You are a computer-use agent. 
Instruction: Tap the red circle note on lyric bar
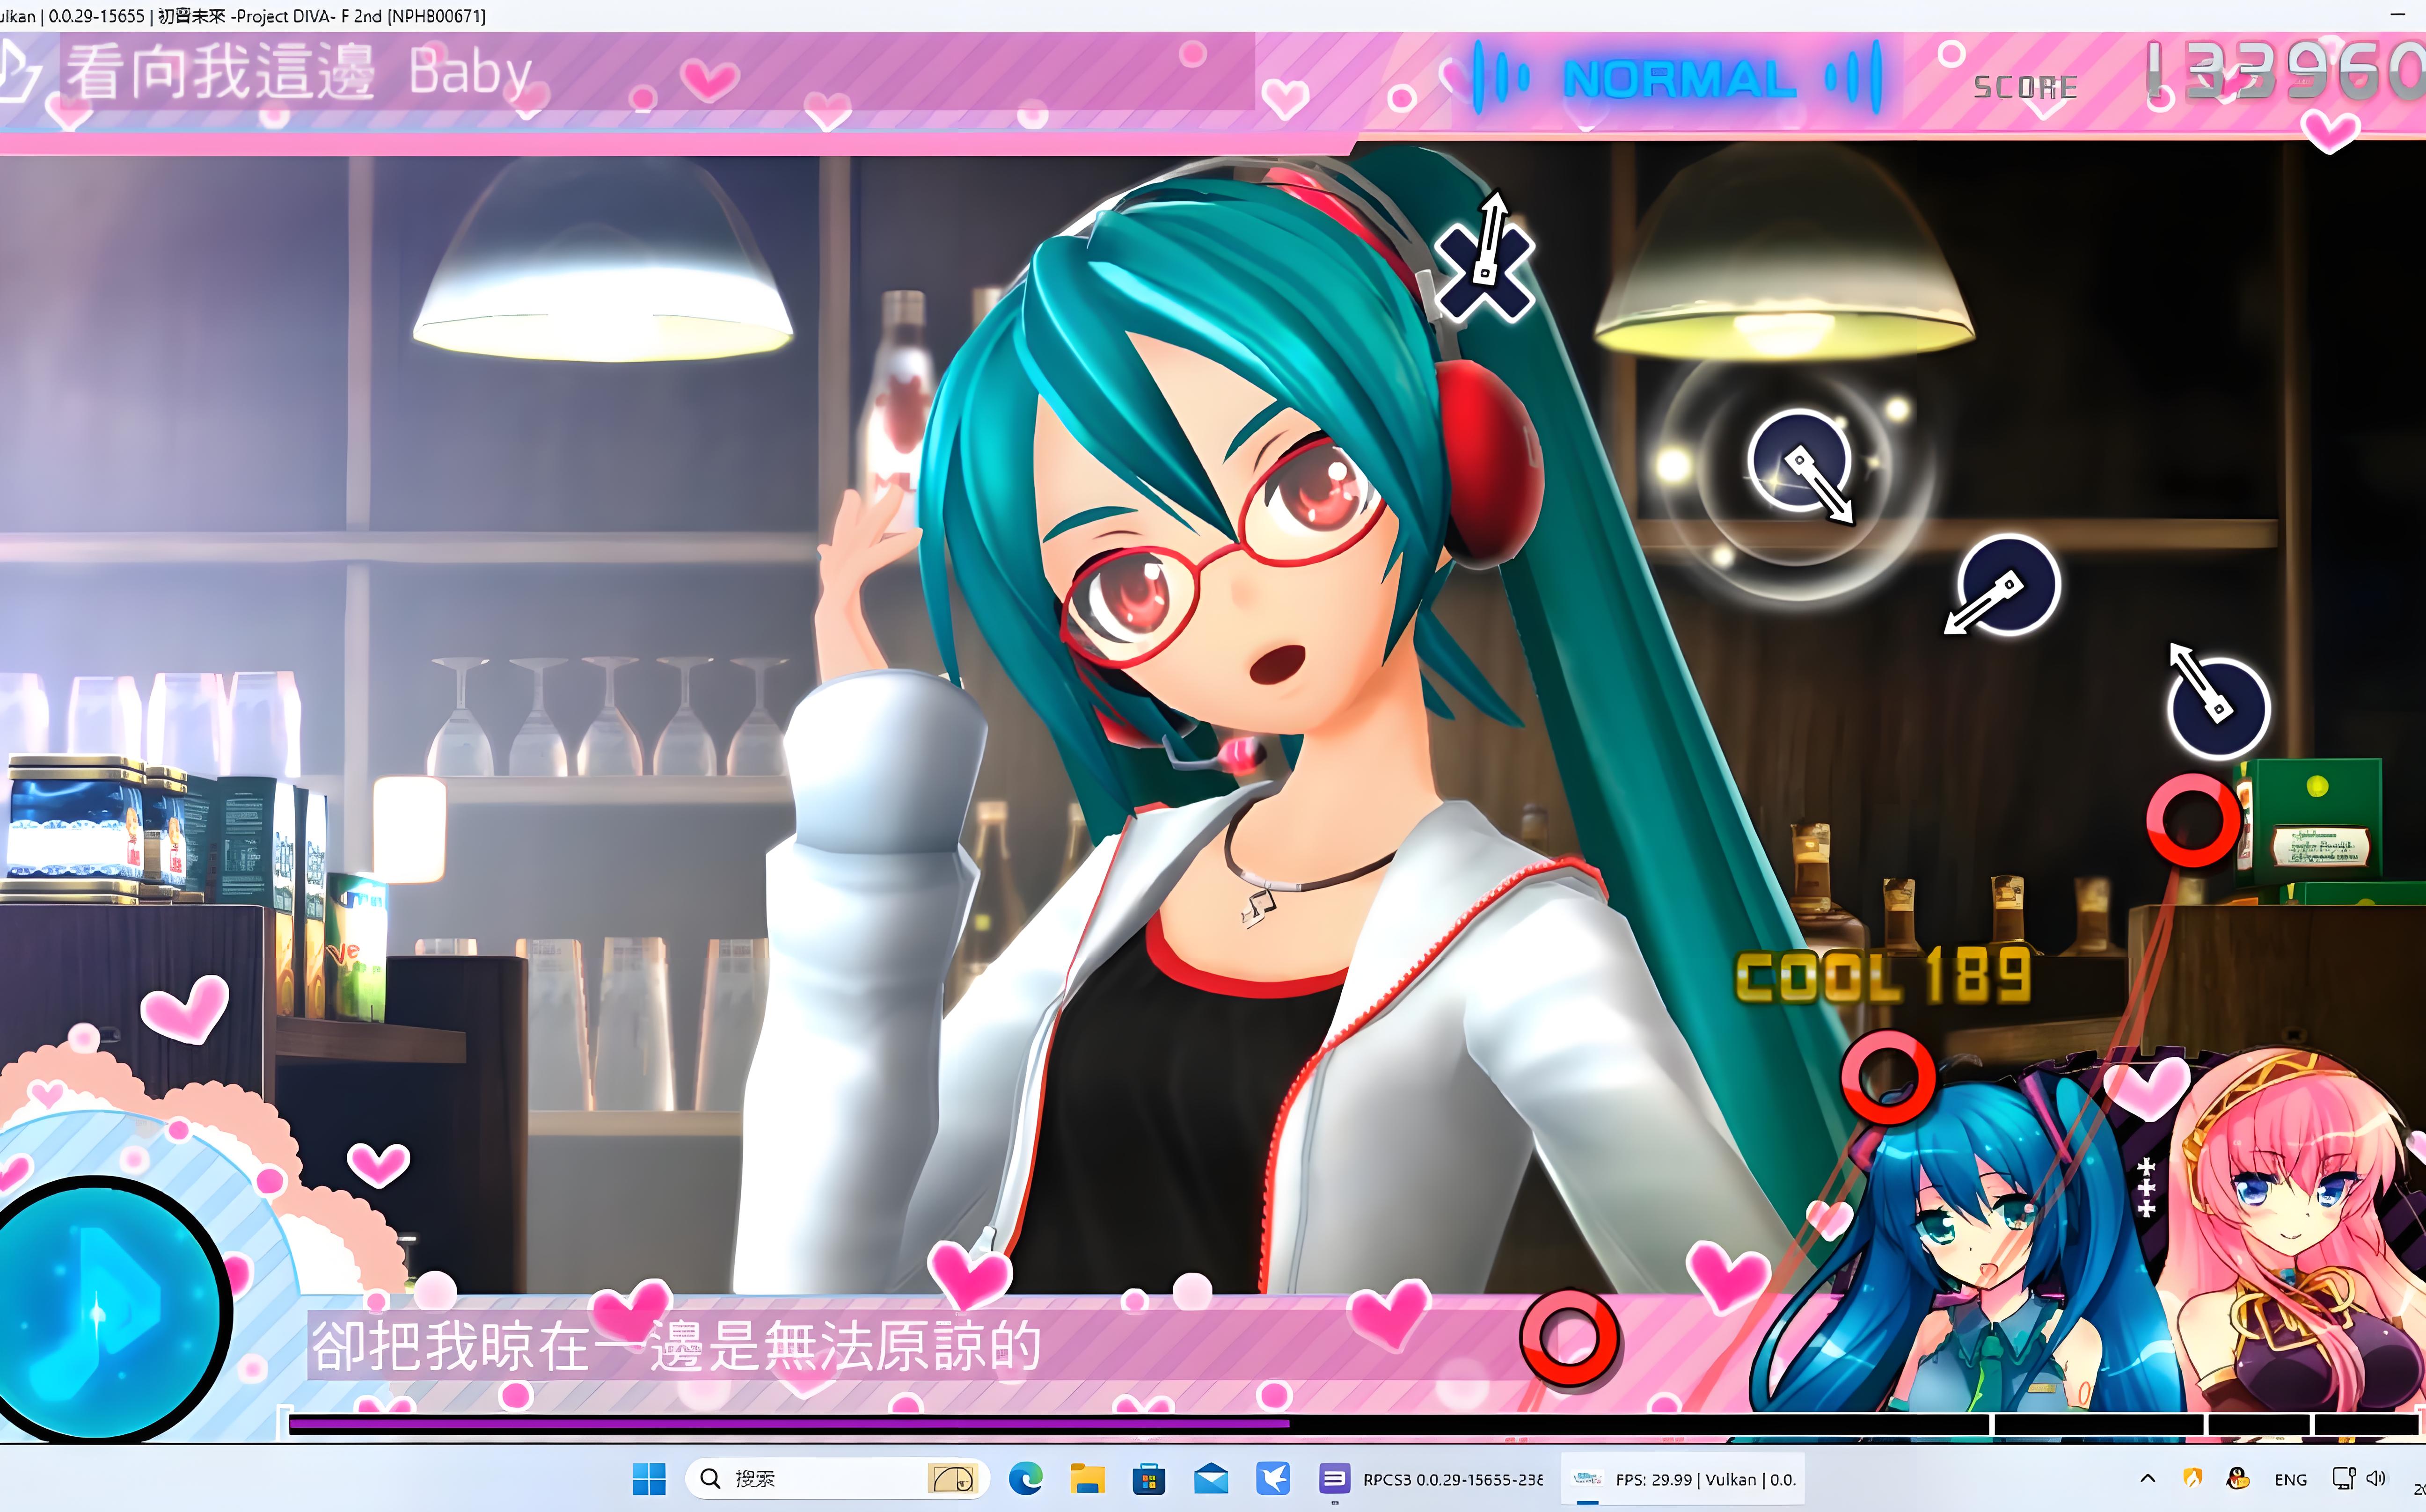[x=1569, y=1338]
